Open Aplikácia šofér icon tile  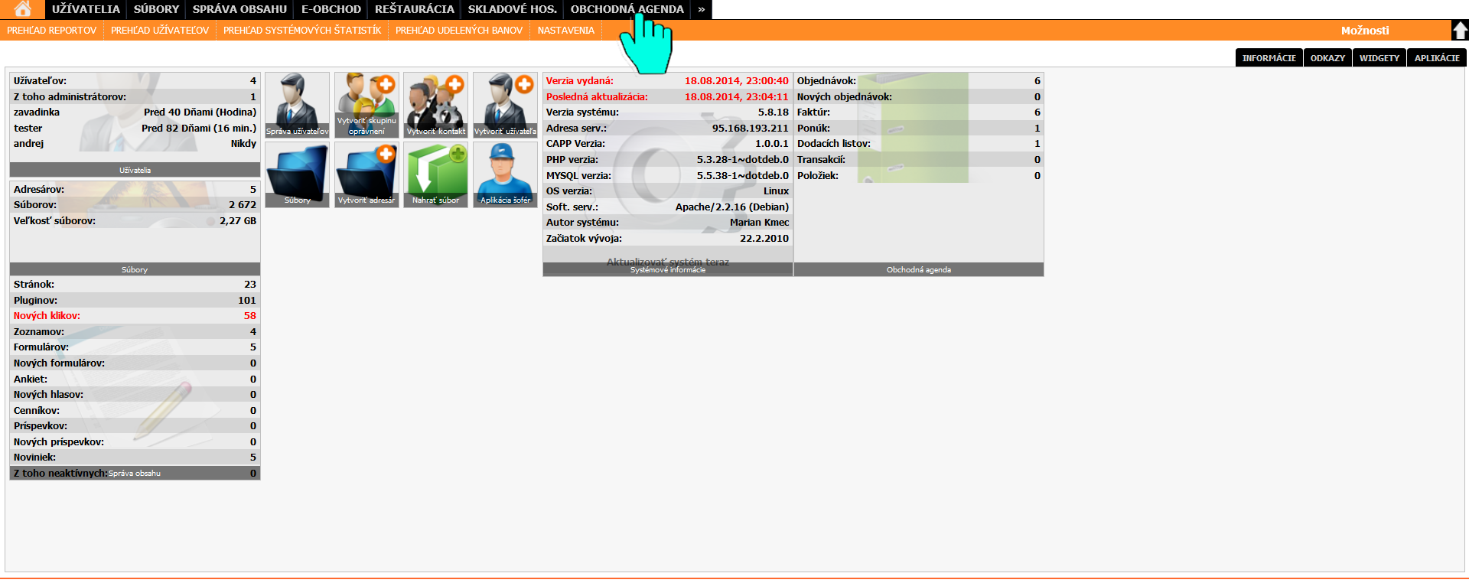[505, 174]
